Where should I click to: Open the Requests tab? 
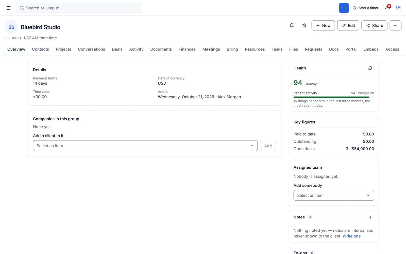[x=313, y=49]
